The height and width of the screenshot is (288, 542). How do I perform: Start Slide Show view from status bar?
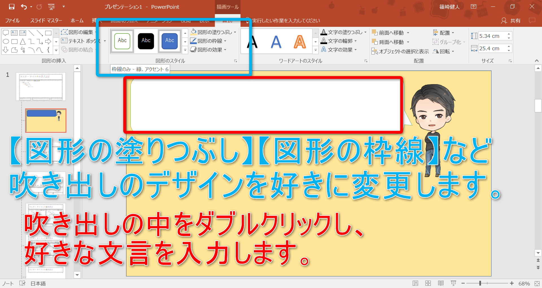[x=453, y=283]
